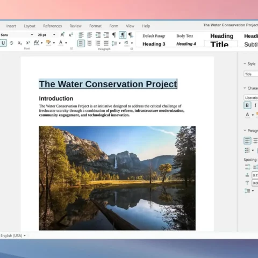This screenshot has width=258, height=258.
Task: Click the sidebar Liberation font field
Action: (251, 98)
